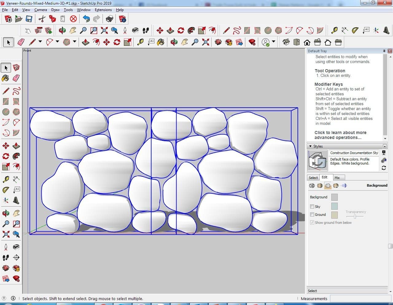Toggle the Show ground from below checkbox
This screenshot has height=305, width=393.
click(312, 223)
